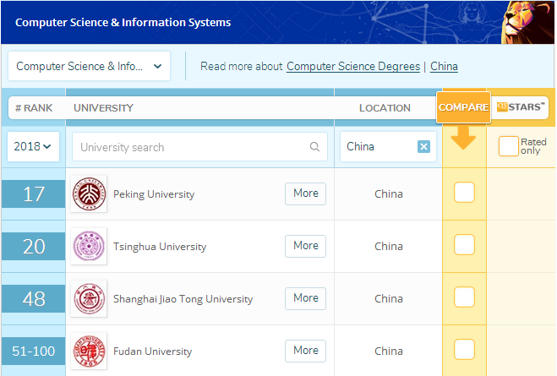The image size is (557, 376).
Task: Click the Computer Science & Information Systems banner title
Action: (123, 22)
